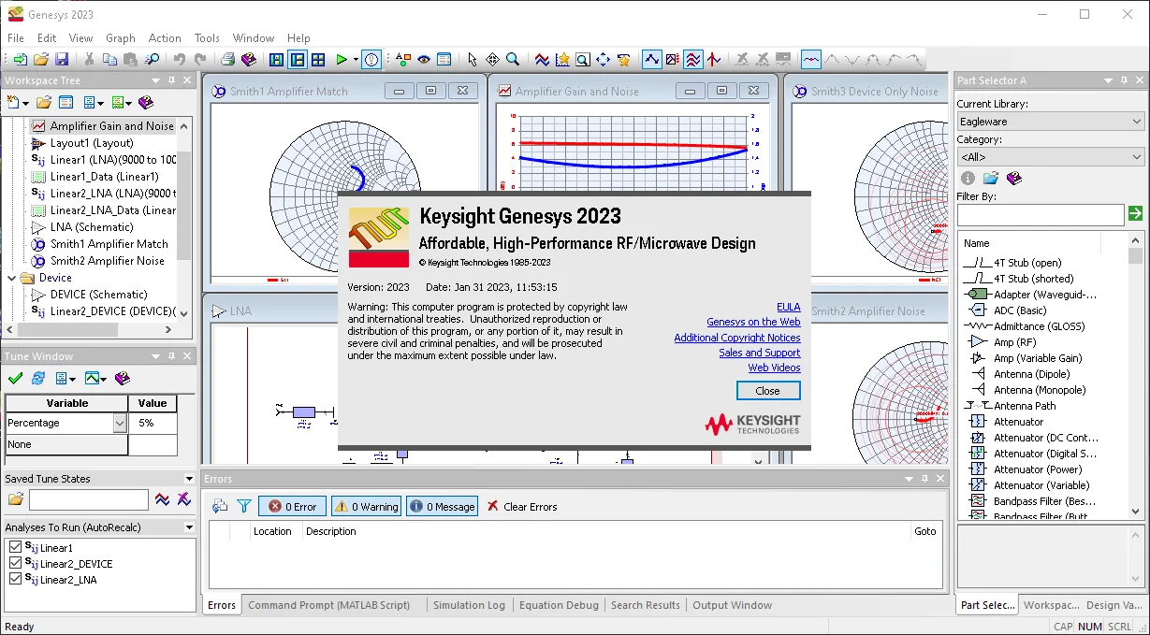Click the Save disk icon in main toolbar
Screen dimensions: 1150x635
coord(61,60)
